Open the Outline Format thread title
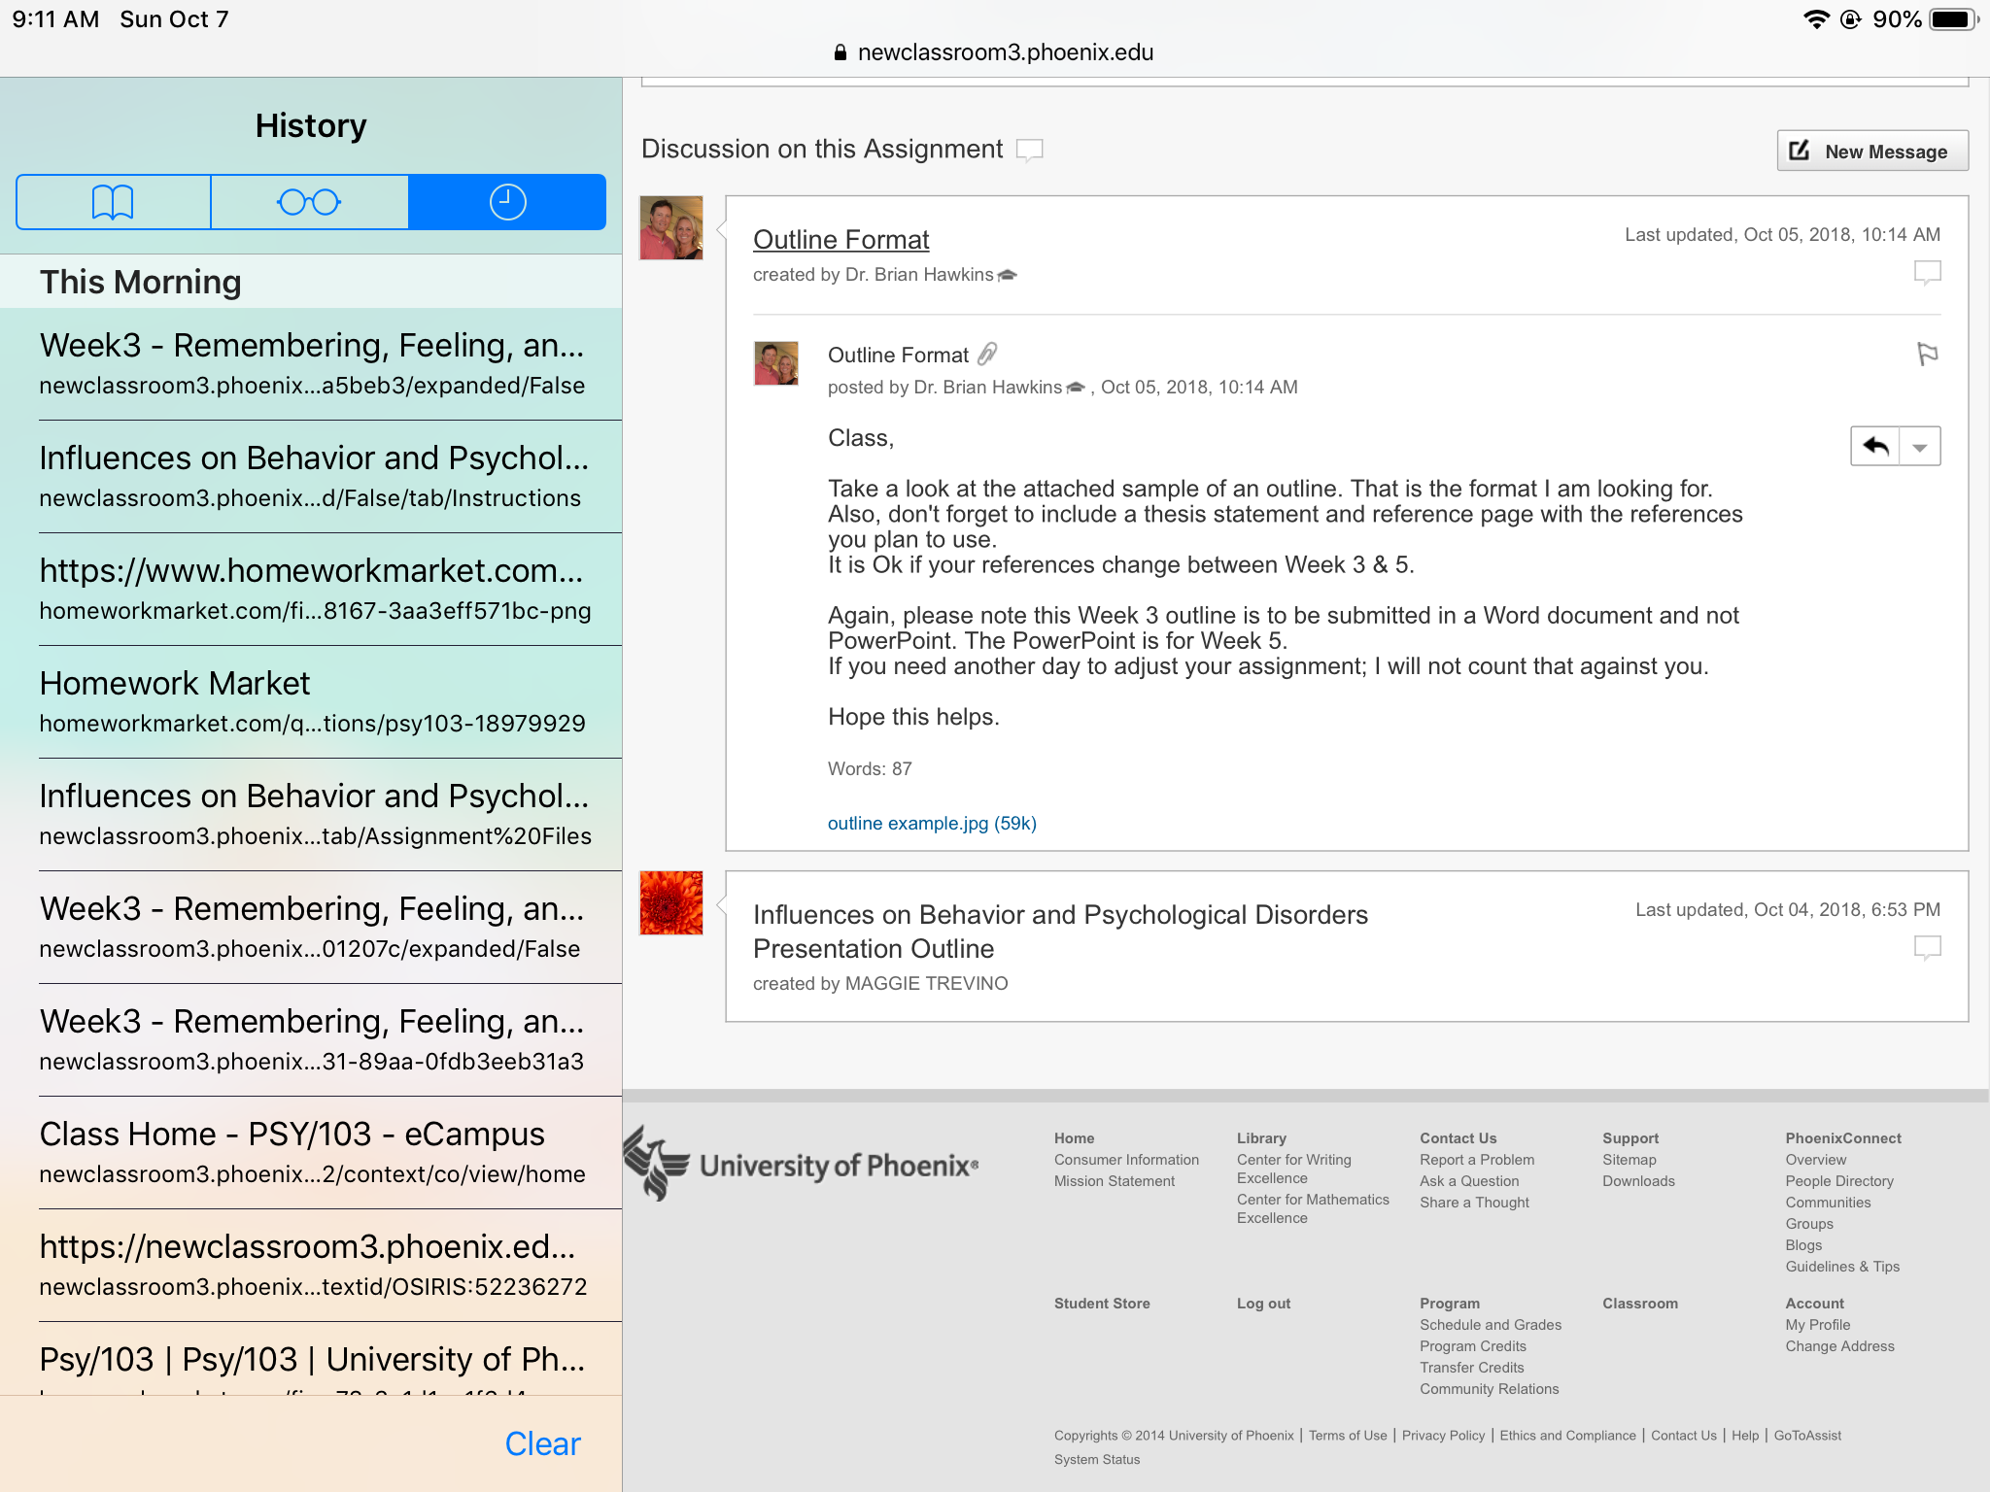The width and height of the screenshot is (1990, 1492). point(841,239)
